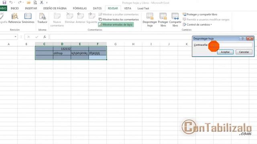The image size is (257, 144).
Task: Click Cancelar in Desproteger hoja dialog
Action: tap(244, 52)
